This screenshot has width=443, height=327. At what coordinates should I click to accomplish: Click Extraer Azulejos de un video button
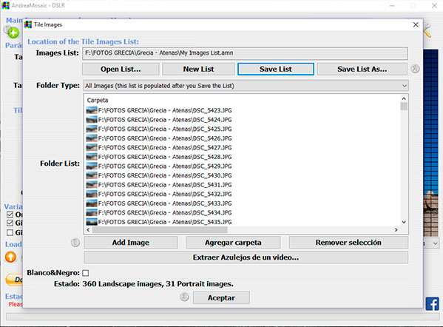tap(246, 257)
